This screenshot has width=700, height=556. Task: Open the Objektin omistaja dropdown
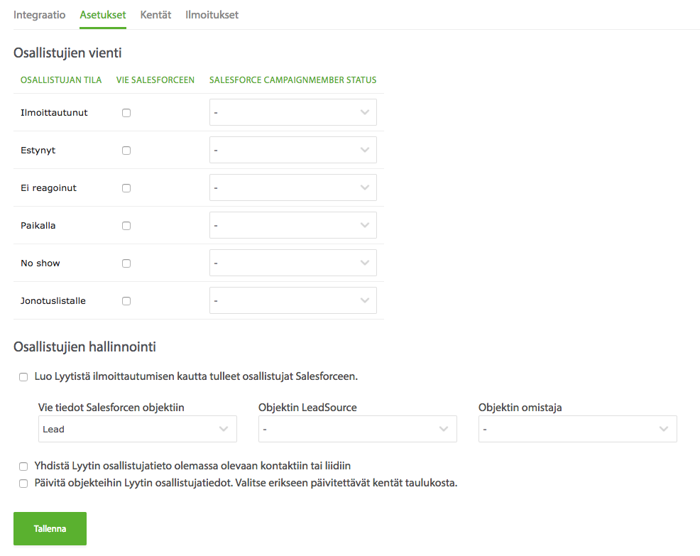[578, 429]
